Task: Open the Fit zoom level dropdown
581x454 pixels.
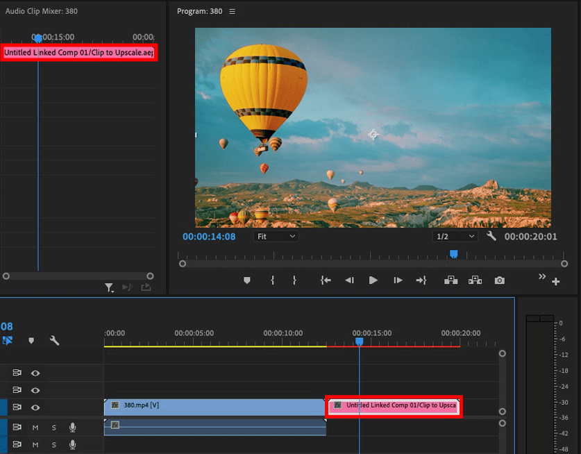Action: (x=276, y=237)
